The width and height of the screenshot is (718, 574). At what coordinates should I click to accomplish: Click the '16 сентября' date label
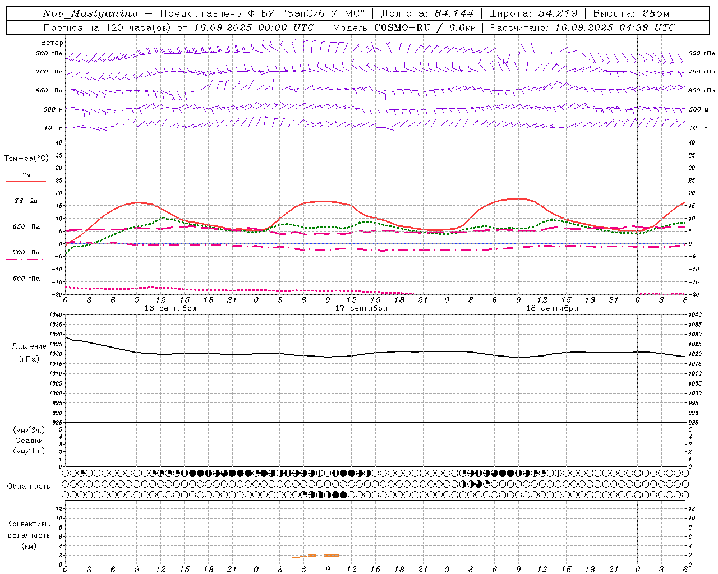coord(171,308)
